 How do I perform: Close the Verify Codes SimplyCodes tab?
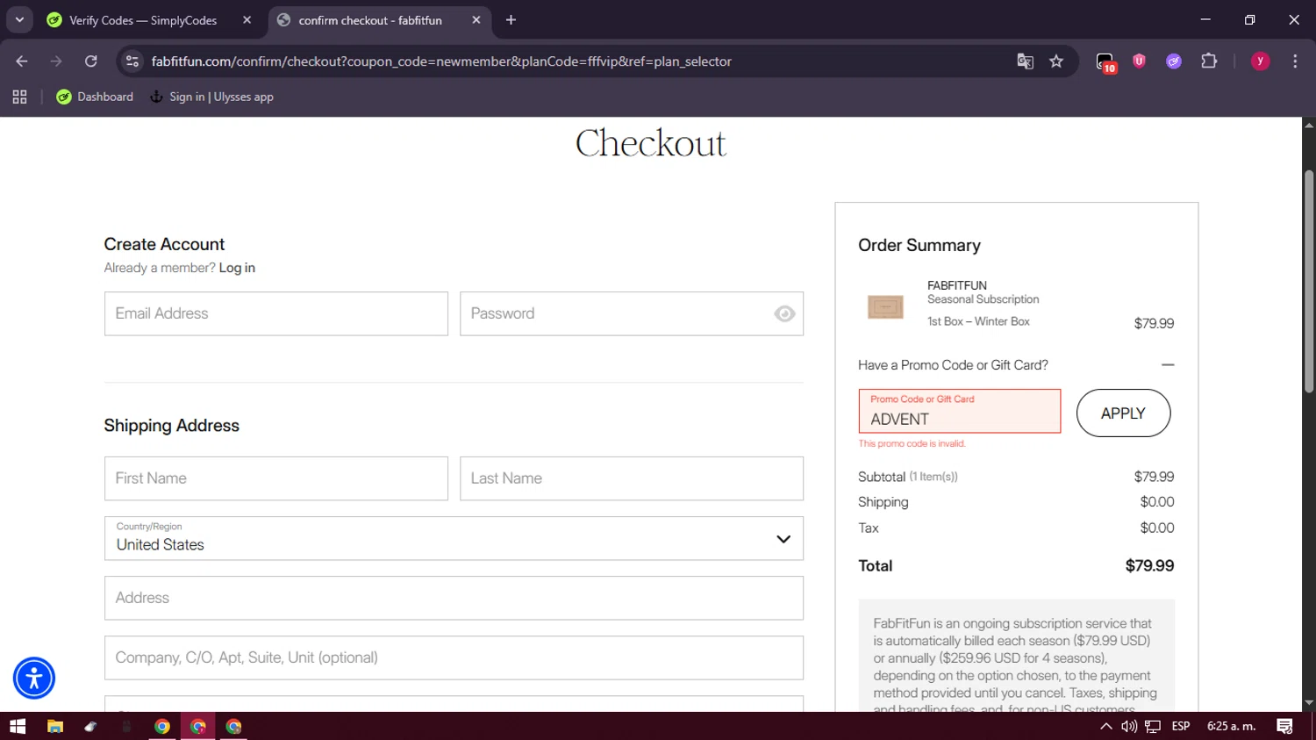(x=247, y=19)
